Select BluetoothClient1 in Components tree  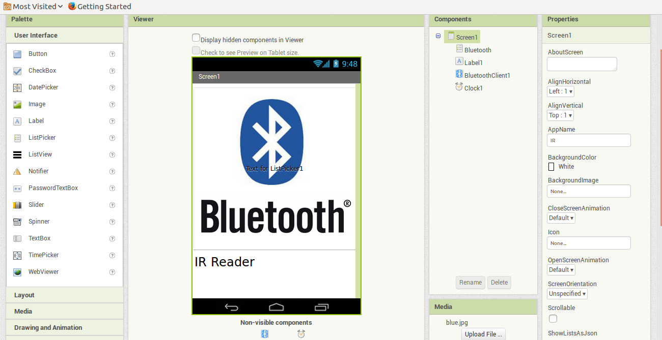tap(483, 75)
